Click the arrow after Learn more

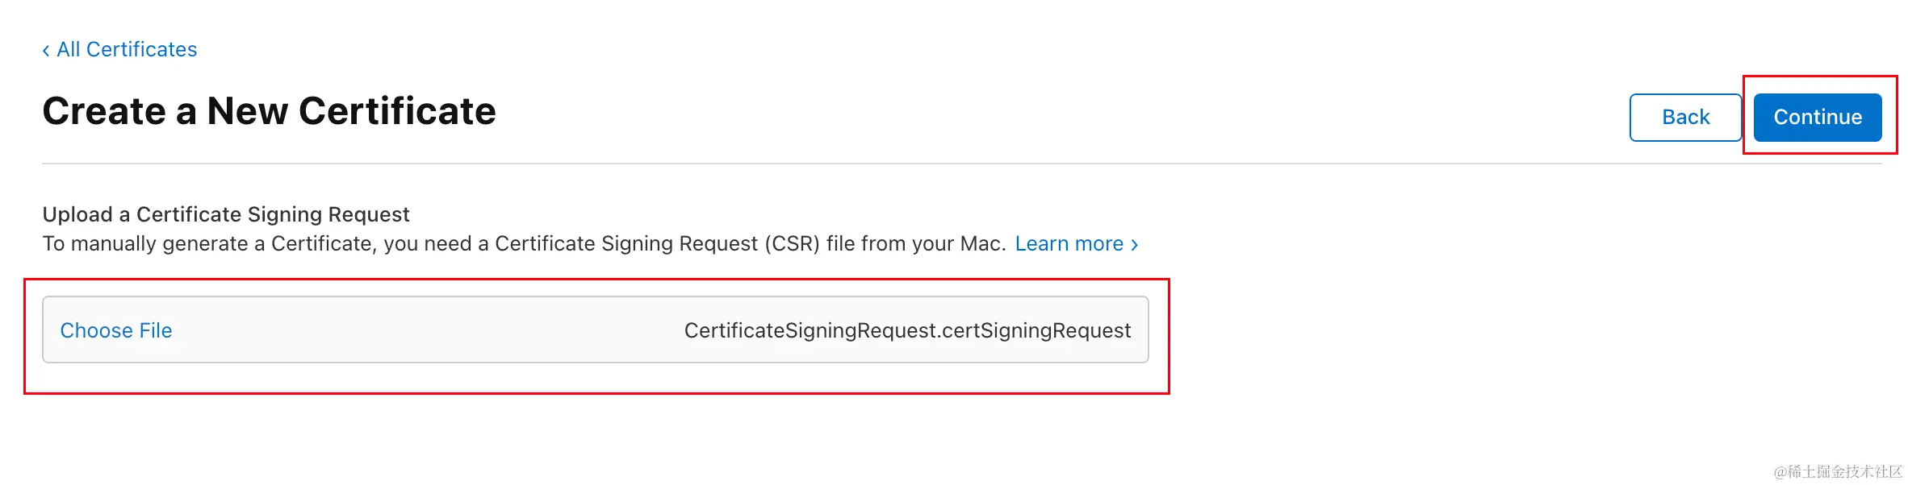tap(1135, 244)
